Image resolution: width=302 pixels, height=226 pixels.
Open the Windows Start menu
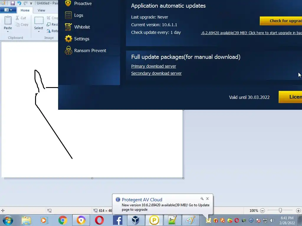click(8, 220)
